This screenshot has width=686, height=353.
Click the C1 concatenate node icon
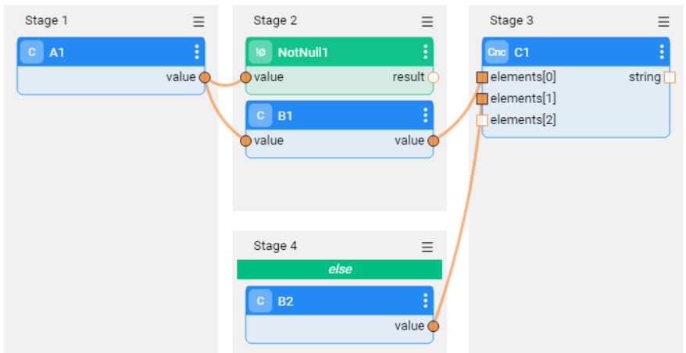pyautogui.click(x=497, y=52)
